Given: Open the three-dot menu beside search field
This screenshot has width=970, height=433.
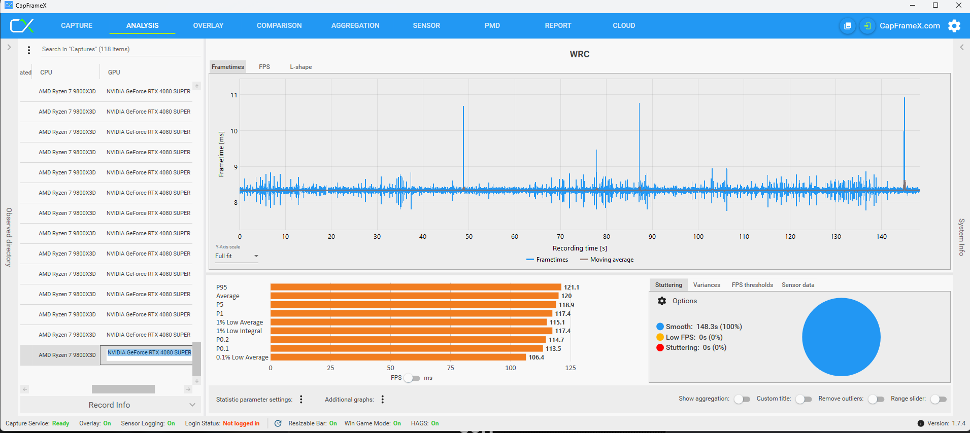Looking at the screenshot, I should tap(29, 50).
